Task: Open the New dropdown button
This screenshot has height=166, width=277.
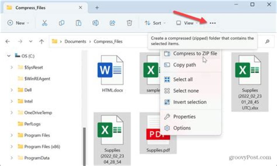Action: coord(18,23)
